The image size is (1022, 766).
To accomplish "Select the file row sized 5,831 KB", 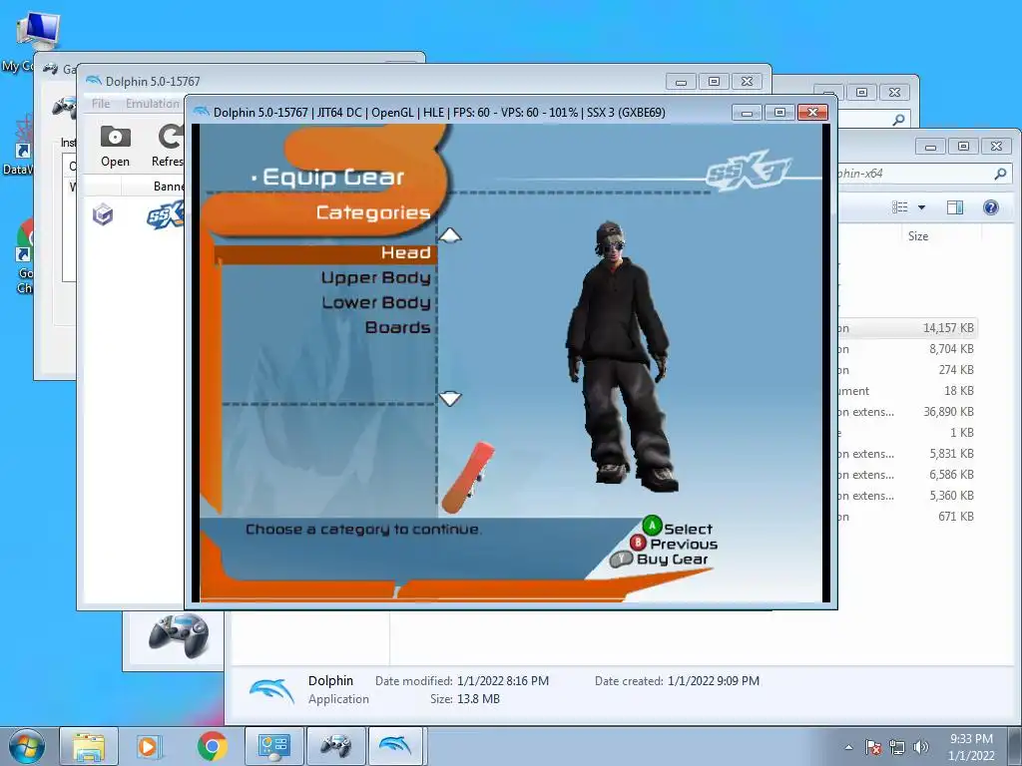I will (x=907, y=454).
